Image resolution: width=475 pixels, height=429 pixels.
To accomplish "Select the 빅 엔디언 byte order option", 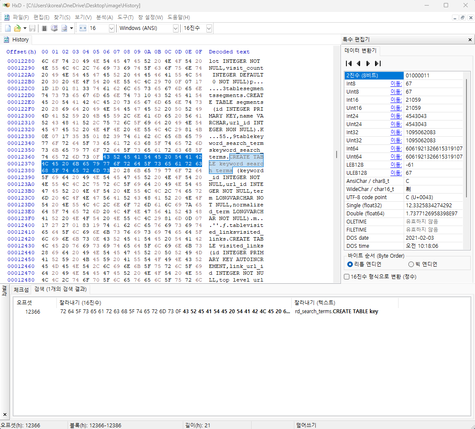I will [x=411, y=264].
